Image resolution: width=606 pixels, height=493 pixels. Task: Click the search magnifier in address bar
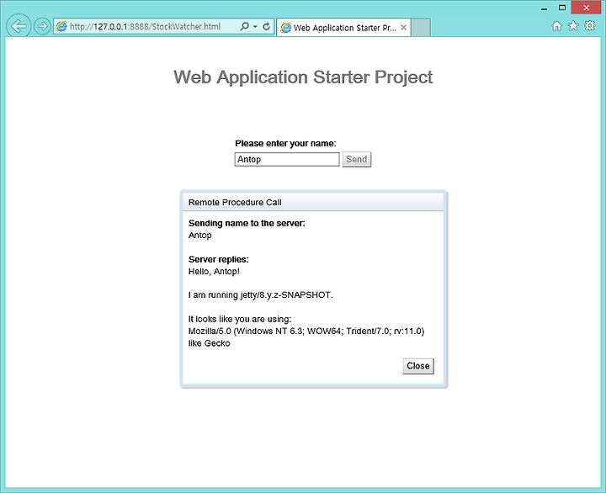coord(244,26)
